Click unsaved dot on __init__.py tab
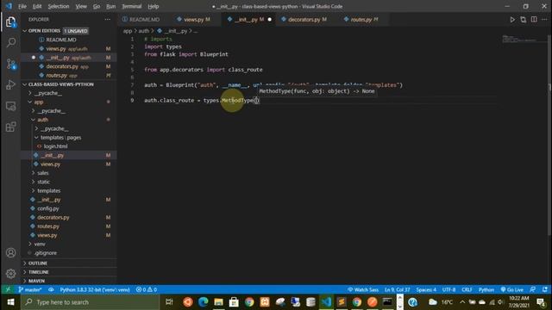Viewport: 552px width, 310px height. (270, 20)
